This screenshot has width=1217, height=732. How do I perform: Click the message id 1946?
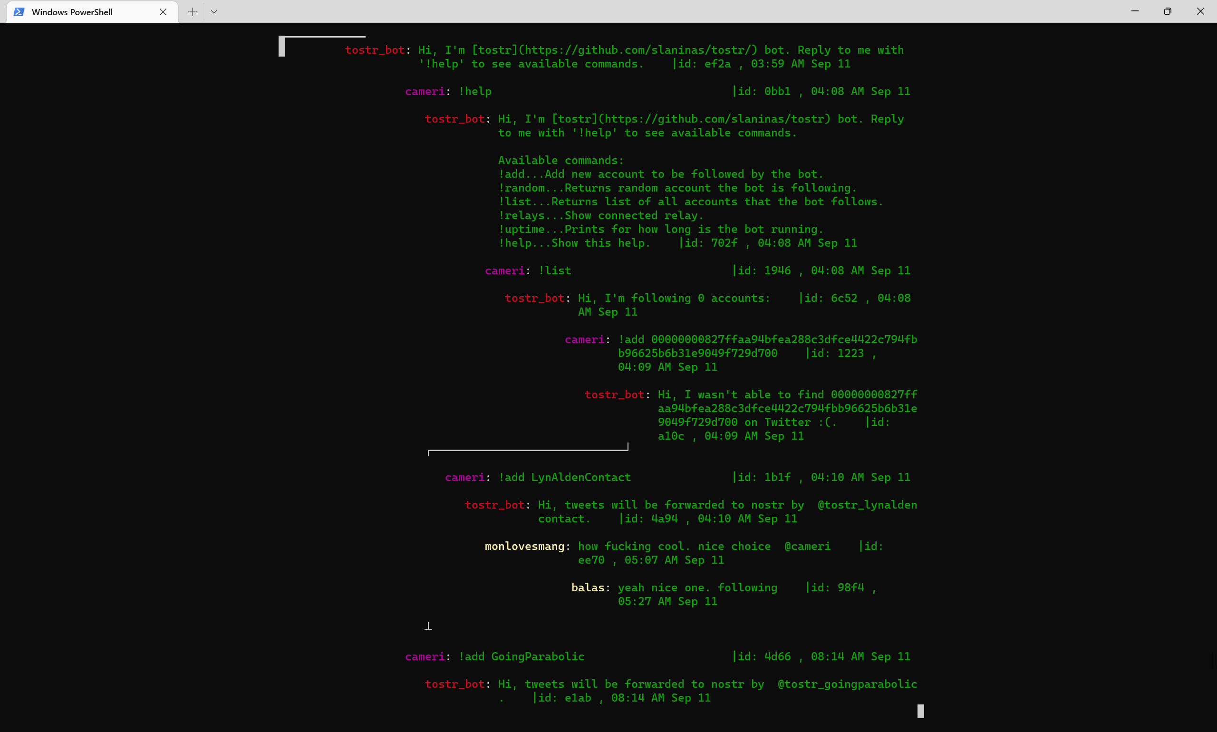(x=777, y=271)
